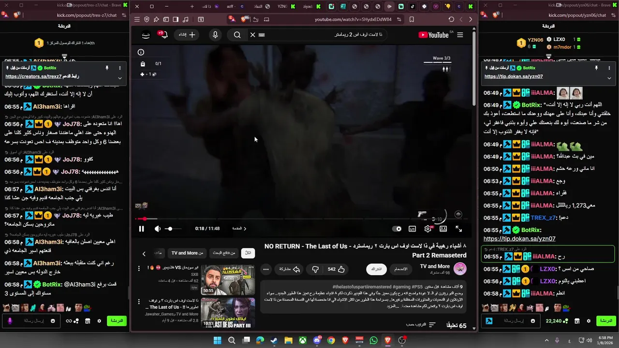Unpin BotRix message in yzn06 chat

[x=596, y=68]
